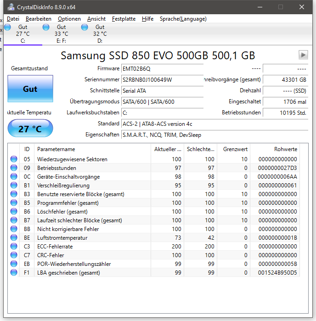Close the CrystalDiskInfo window
The image size is (316, 321).
(302, 7)
